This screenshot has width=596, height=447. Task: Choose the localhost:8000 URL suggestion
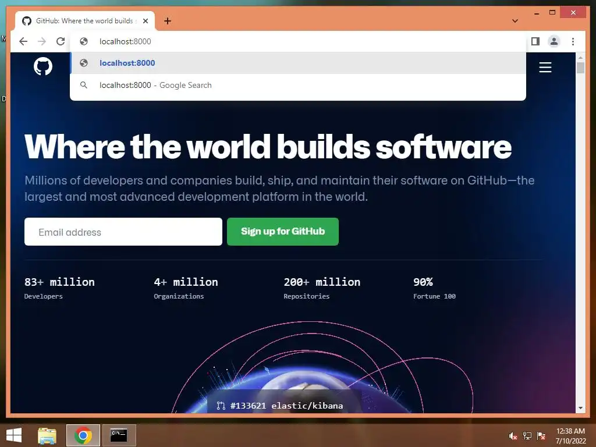[298, 63]
